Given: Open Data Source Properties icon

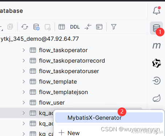Looking at the screenshot, I should 36,27.
